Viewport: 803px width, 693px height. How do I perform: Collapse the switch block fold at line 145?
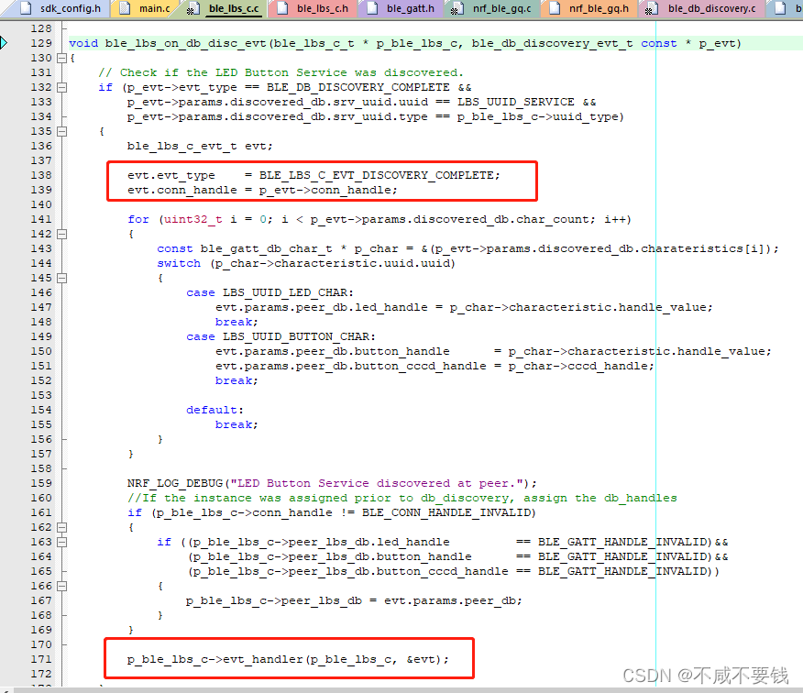pos(60,277)
